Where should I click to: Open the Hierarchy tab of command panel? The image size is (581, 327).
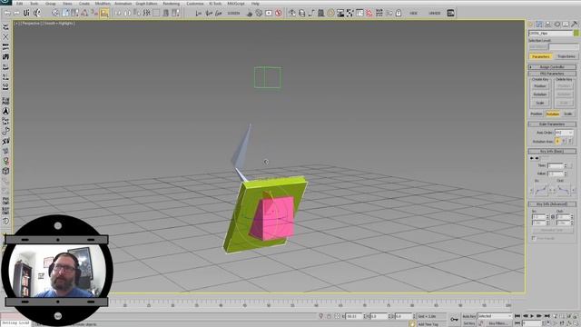(x=547, y=25)
